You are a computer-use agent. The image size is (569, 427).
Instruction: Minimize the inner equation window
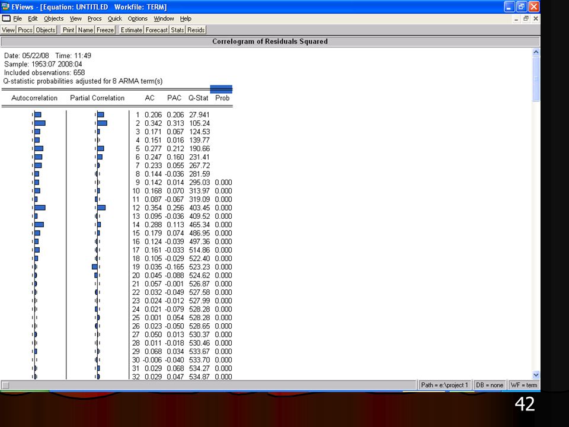[x=516, y=19]
